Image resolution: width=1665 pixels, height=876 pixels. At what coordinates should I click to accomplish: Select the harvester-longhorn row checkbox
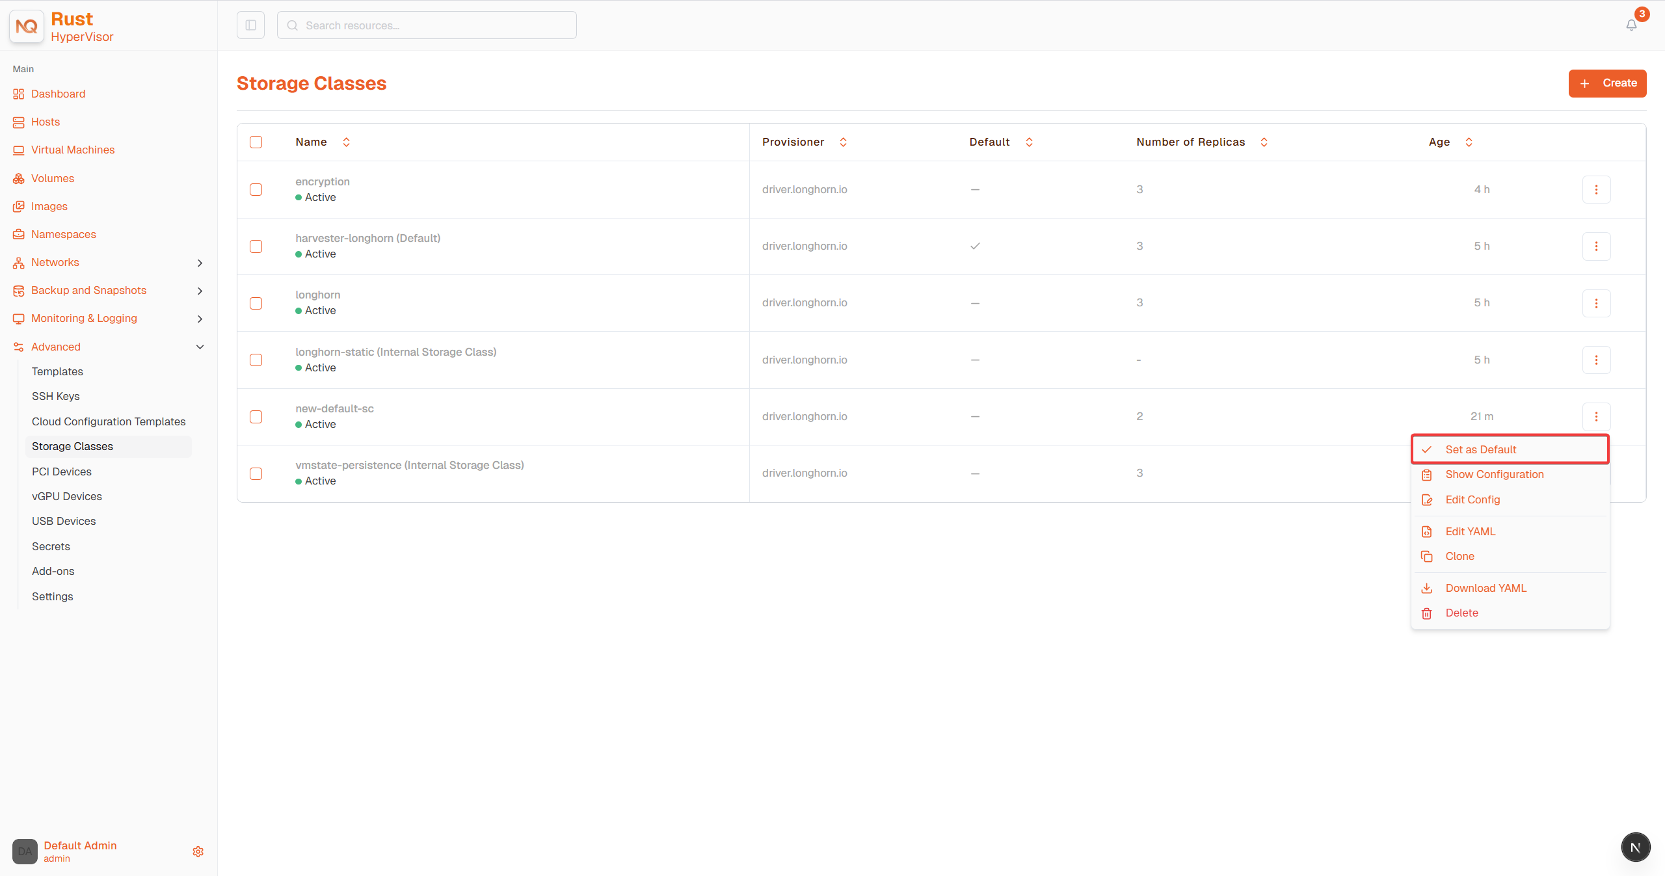click(256, 246)
